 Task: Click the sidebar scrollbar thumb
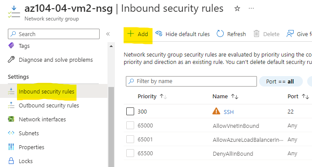(111, 127)
